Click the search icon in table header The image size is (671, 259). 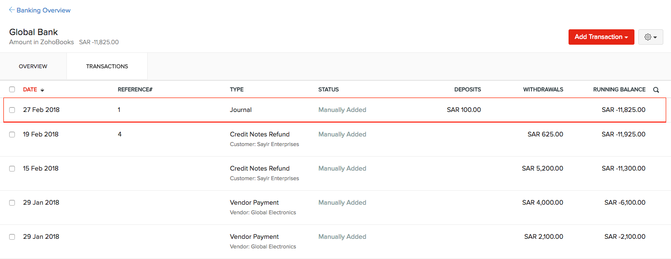click(x=656, y=90)
